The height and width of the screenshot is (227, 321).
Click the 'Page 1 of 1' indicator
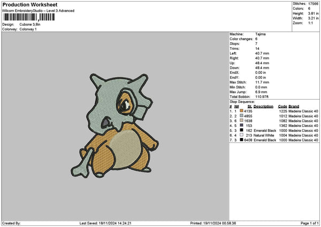(x=310, y=223)
